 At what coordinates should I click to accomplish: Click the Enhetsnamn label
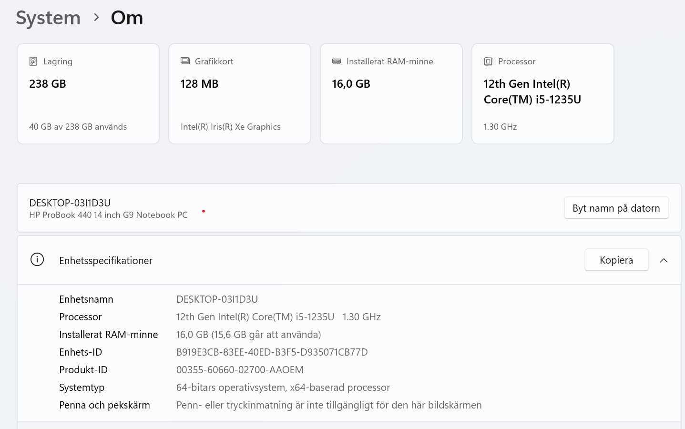(x=86, y=299)
